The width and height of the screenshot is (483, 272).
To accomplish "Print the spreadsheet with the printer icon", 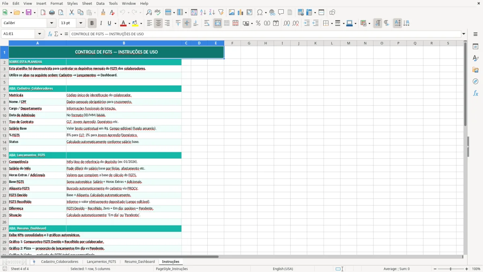I will (52, 12).
